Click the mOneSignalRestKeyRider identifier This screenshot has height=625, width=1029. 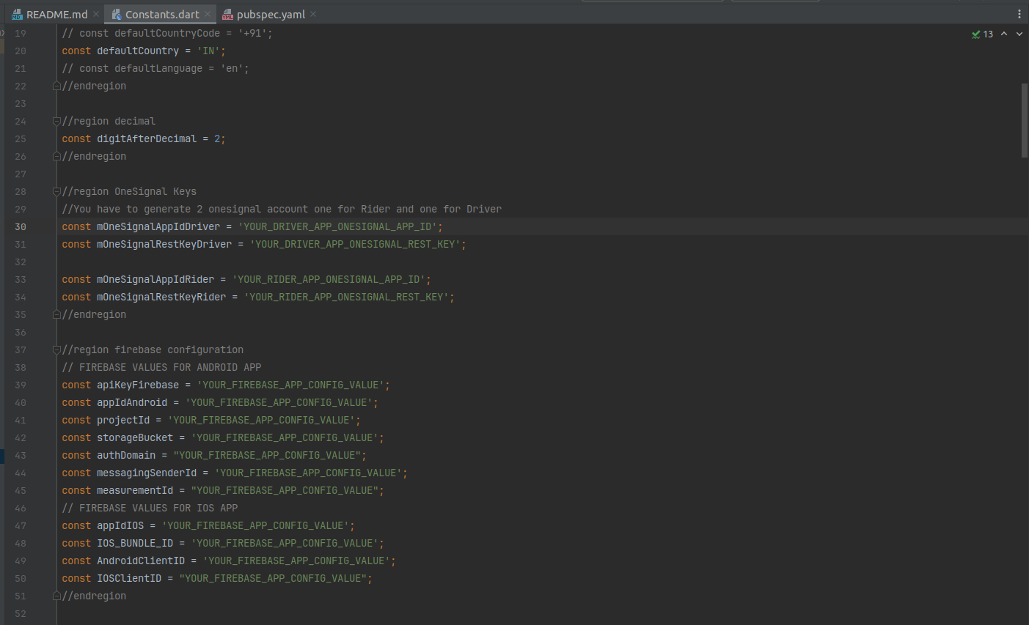(161, 297)
